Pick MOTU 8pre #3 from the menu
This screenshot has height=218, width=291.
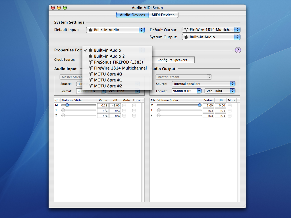pos(117,74)
